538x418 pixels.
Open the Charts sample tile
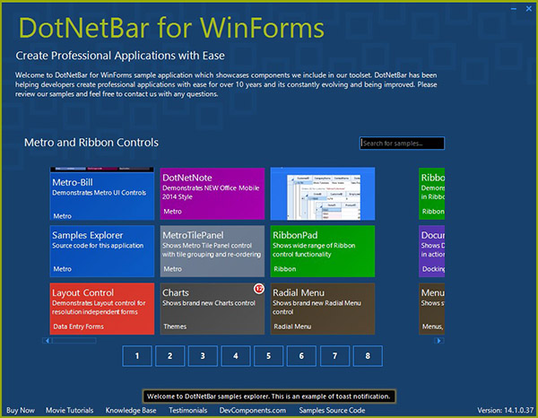pos(213,309)
